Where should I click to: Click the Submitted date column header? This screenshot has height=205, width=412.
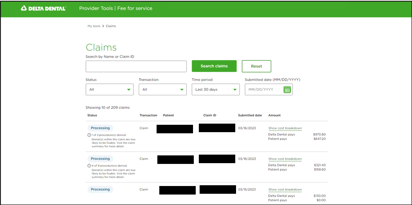click(250, 115)
